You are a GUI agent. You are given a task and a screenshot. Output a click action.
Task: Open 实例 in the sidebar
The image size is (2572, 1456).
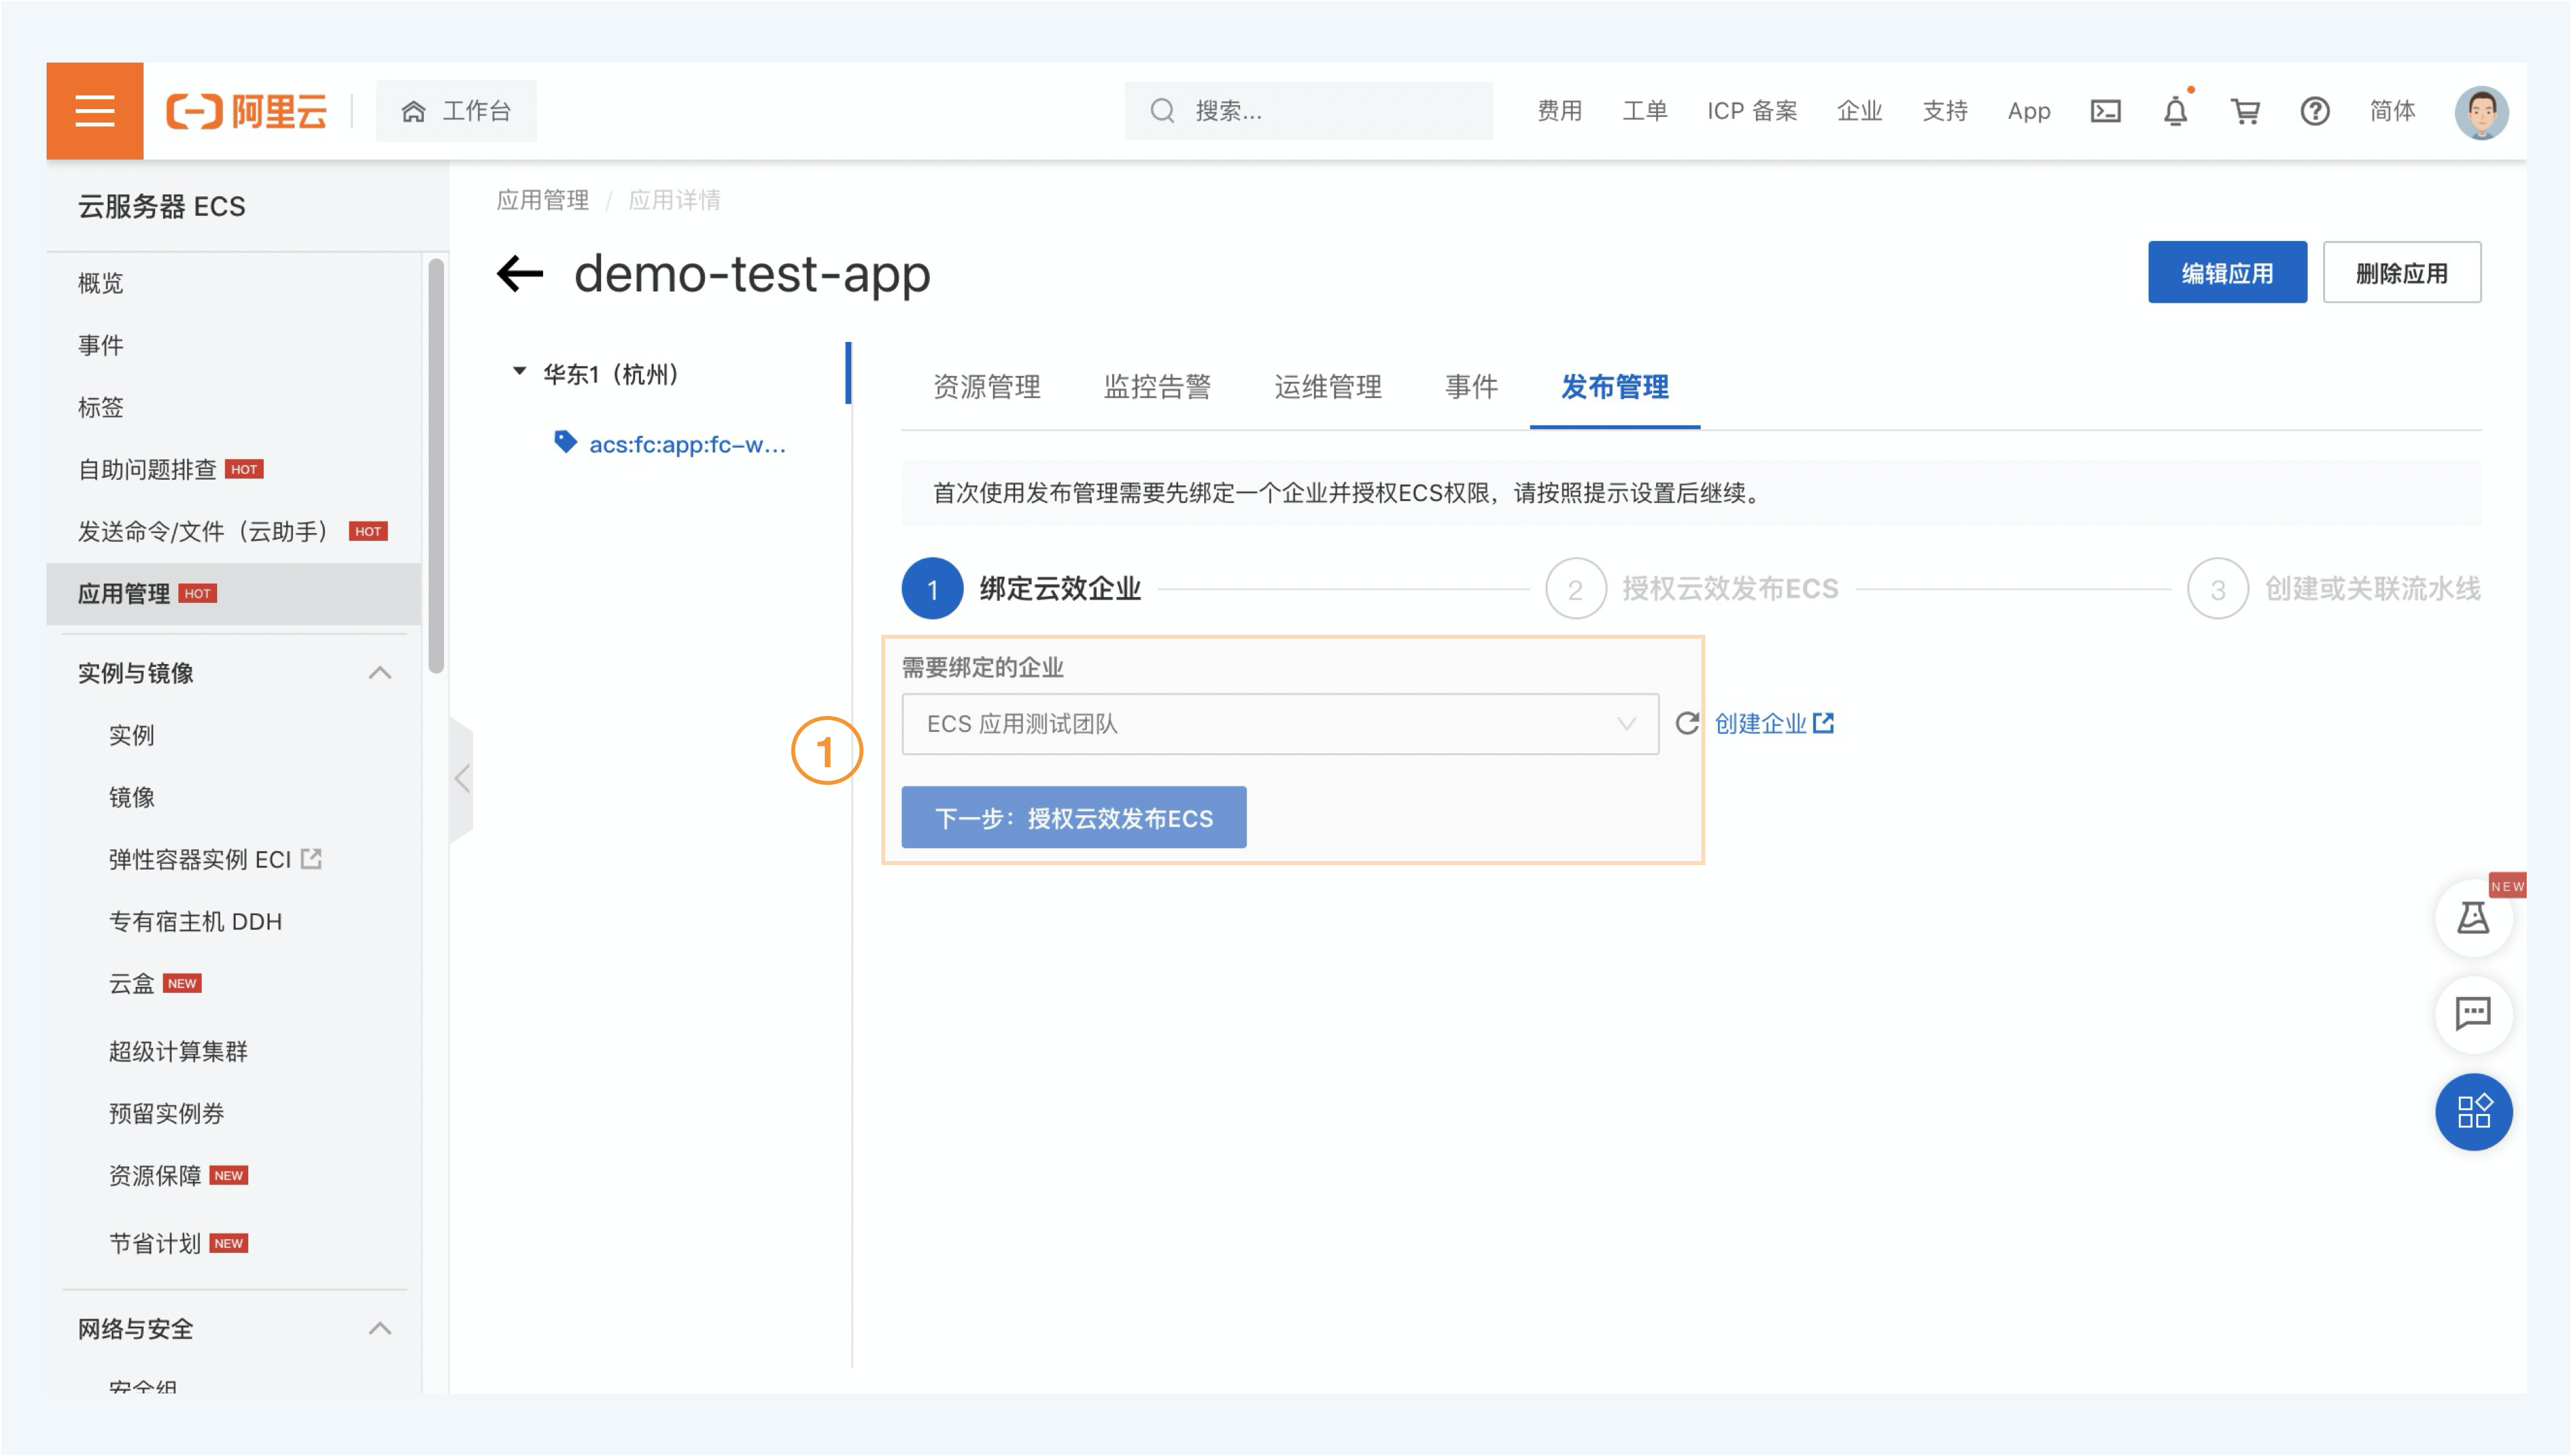coord(132,735)
